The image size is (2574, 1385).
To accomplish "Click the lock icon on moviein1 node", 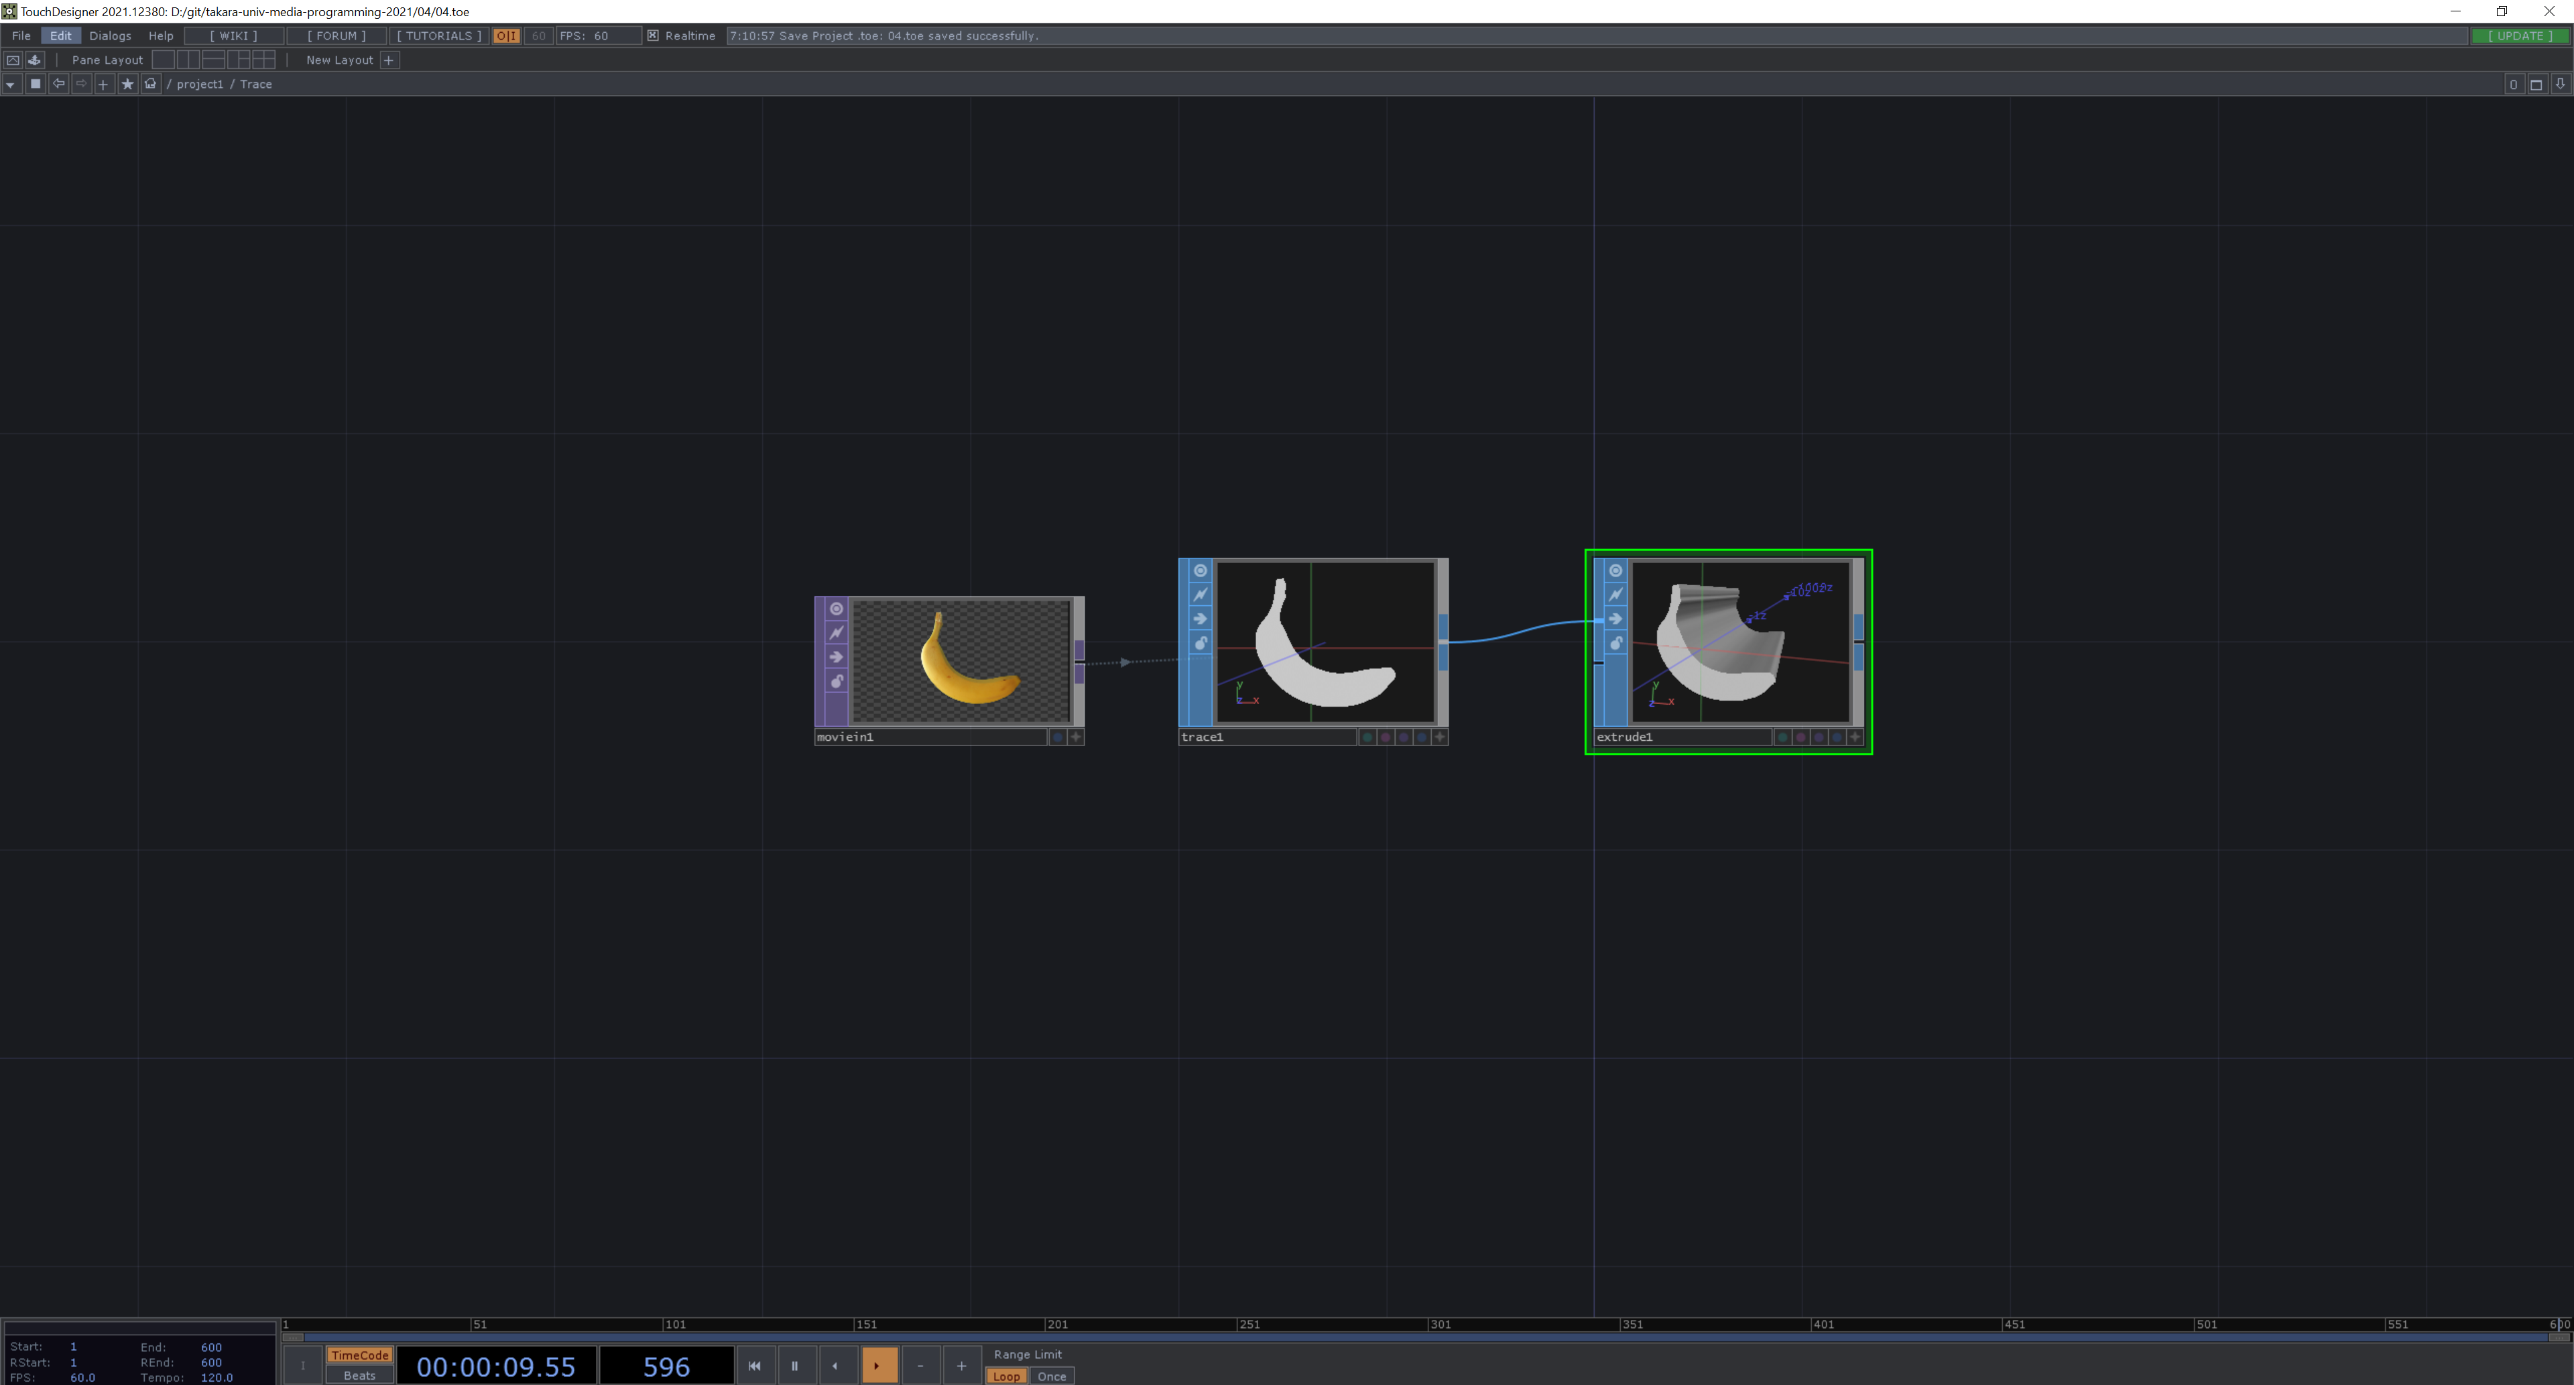I will tap(837, 682).
